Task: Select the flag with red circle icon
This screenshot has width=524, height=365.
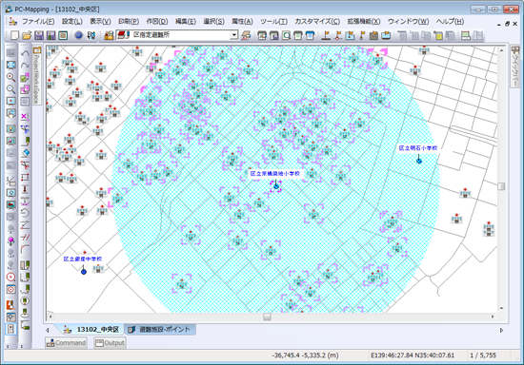Action: [x=338, y=35]
